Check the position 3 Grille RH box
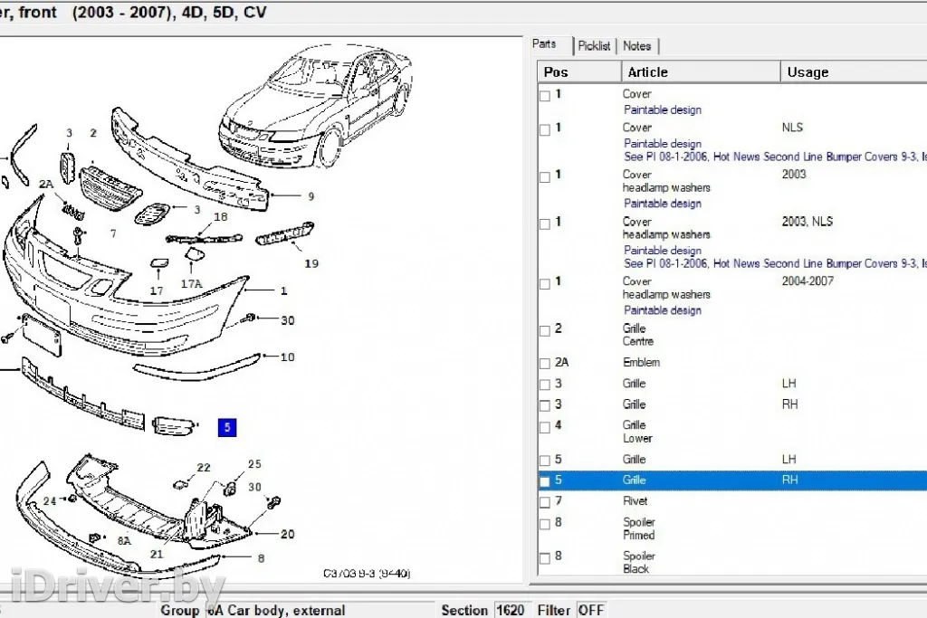This screenshot has height=618, width=927. click(x=545, y=406)
